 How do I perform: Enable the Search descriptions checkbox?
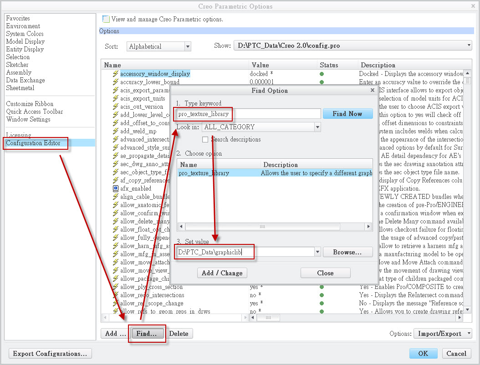(205, 139)
